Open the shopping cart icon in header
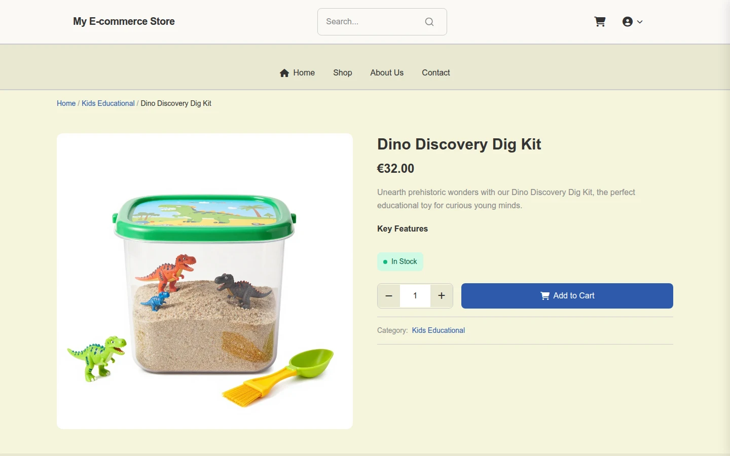The image size is (730, 456). point(600,22)
